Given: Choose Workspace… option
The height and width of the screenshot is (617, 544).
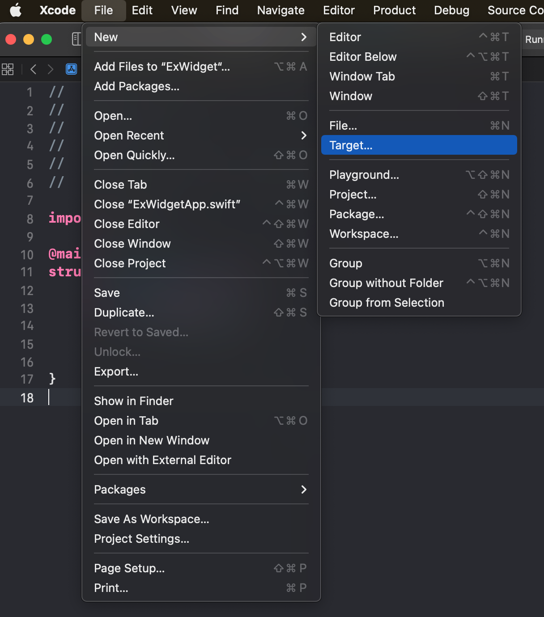Looking at the screenshot, I should (419, 233).
